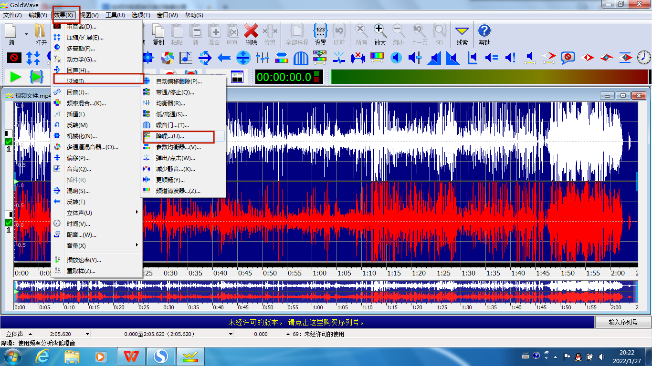Choose 压缩/扩展(E) effect menu entry
The image size is (652, 366).
(x=97, y=37)
